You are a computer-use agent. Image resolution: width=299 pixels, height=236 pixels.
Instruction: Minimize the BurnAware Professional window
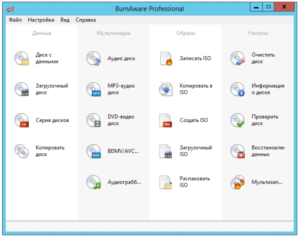click(x=256, y=7)
